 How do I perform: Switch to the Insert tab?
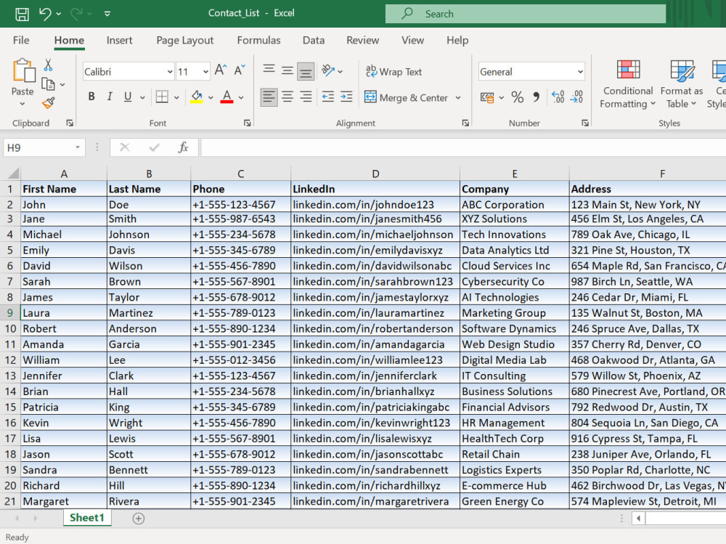click(x=119, y=41)
